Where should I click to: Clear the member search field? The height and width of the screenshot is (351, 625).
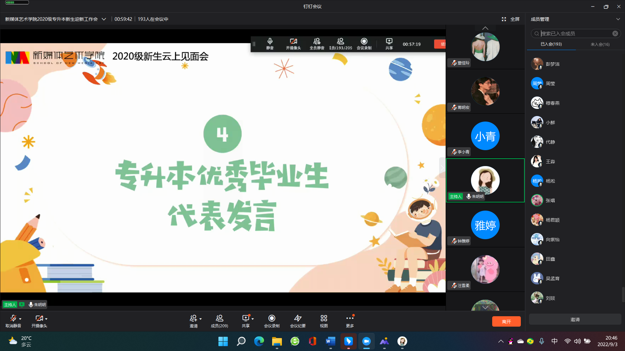615,33
